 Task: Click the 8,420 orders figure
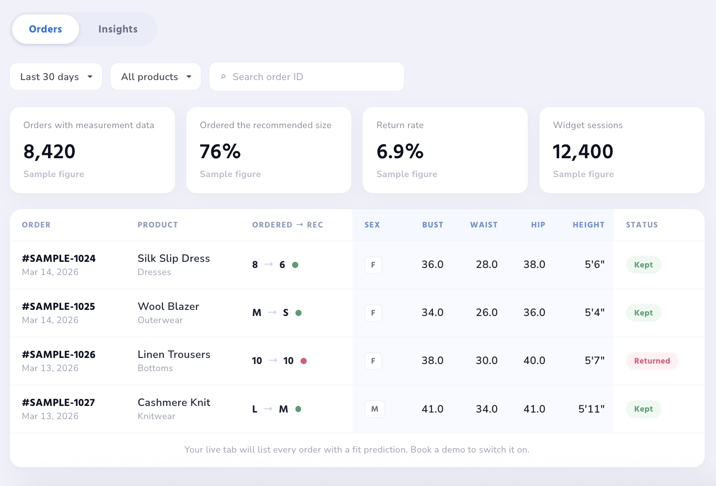49,152
